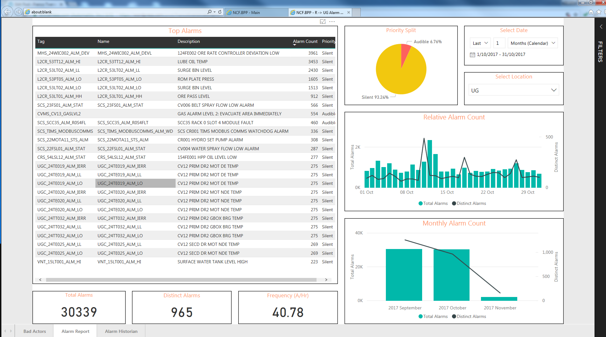
Task: Open the Months (Calendar) period dropdown
Action: pyautogui.click(x=533, y=43)
